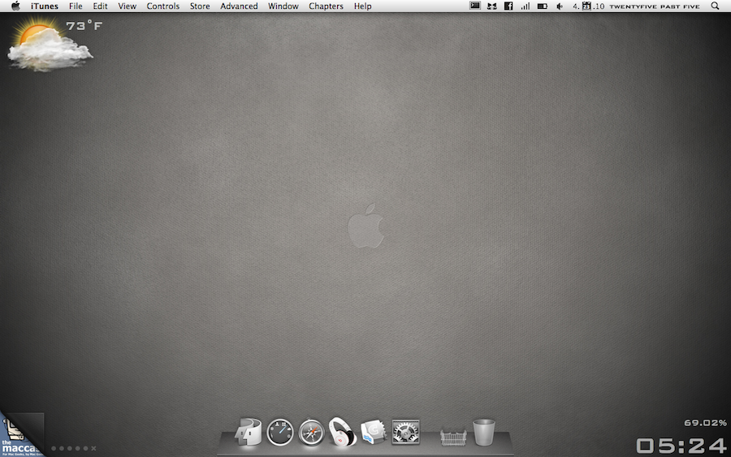This screenshot has height=457, width=731.
Task: Click the first rating dot by the artwork
Action: (54, 449)
